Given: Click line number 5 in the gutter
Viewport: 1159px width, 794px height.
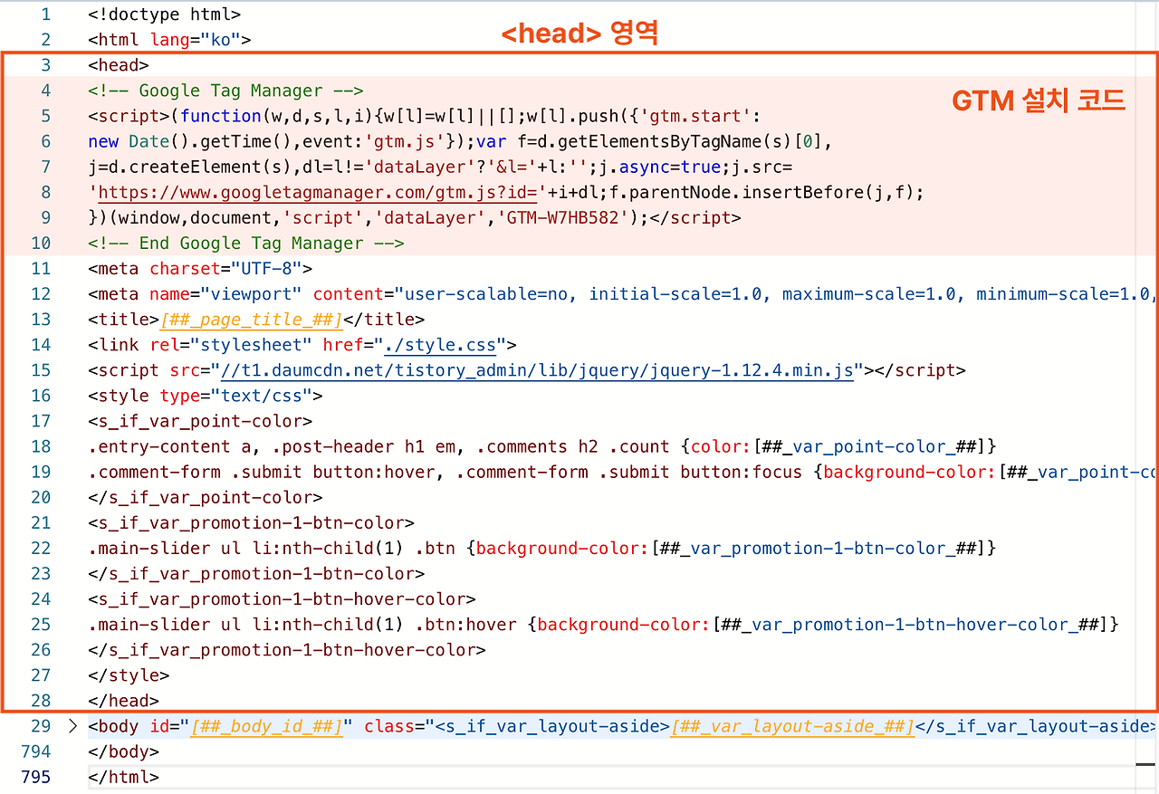Looking at the screenshot, I should pyautogui.click(x=45, y=116).
